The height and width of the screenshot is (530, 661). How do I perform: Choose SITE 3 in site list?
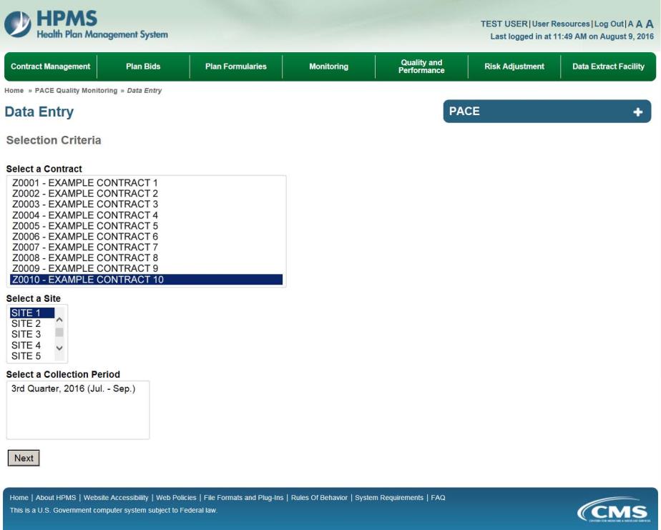[x=32, y=334]
